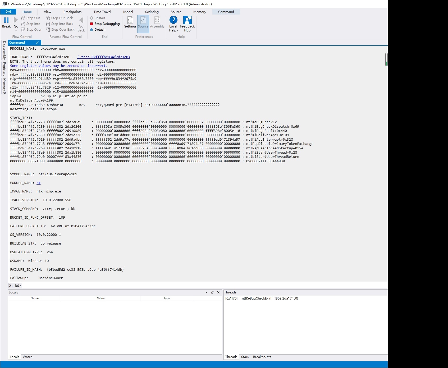Click the Go play icon
The image size is (448, 368).
coord(16,20)
